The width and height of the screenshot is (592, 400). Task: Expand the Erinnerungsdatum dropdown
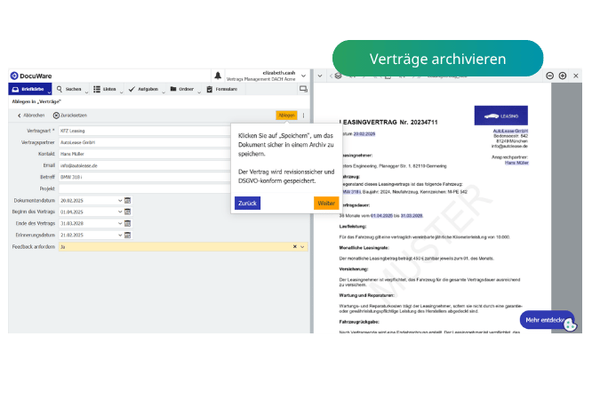tap(120, 235)
